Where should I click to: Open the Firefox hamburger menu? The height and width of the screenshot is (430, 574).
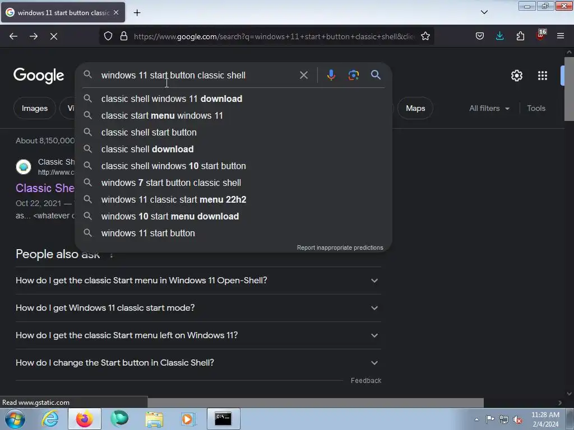coord(561,36)
